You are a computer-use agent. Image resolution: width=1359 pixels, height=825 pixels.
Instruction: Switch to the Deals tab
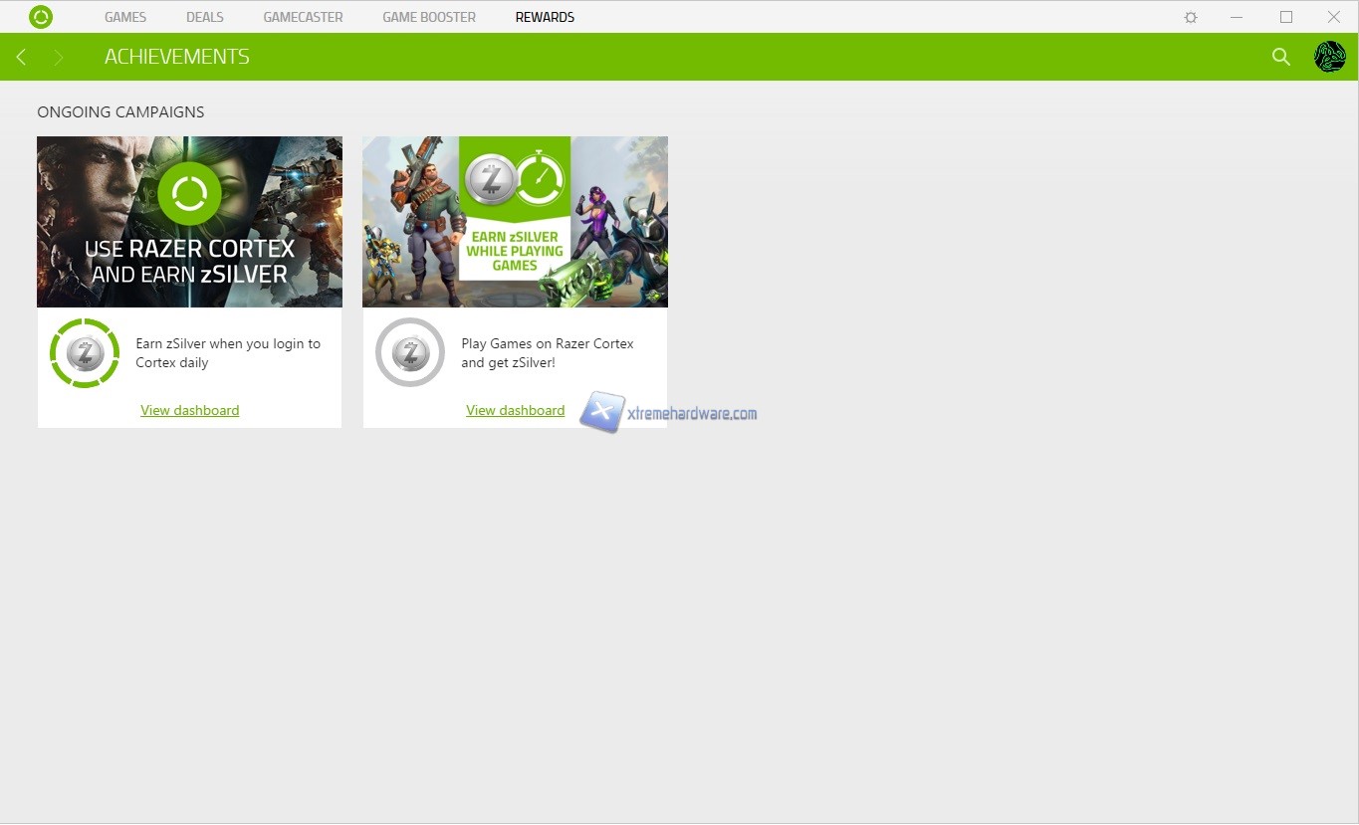click(x=205, y=17)
